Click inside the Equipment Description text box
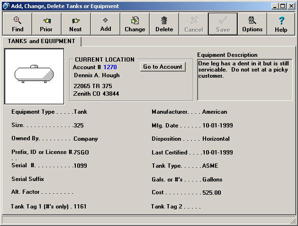The image size is (298, 226). (244, 80)
